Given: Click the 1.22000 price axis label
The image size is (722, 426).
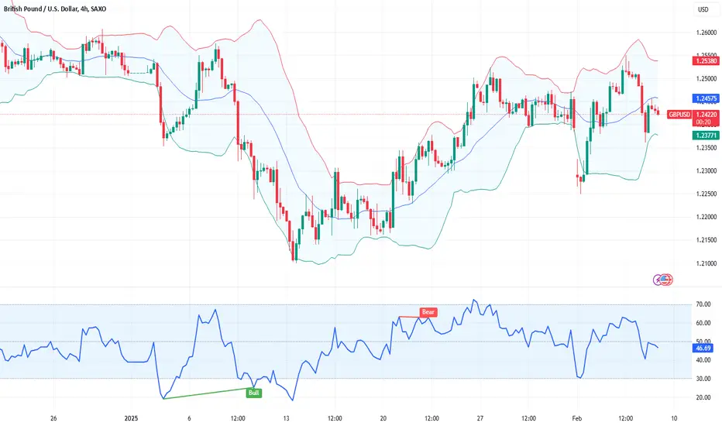Looking at the screenshot, I should (707, 217).
